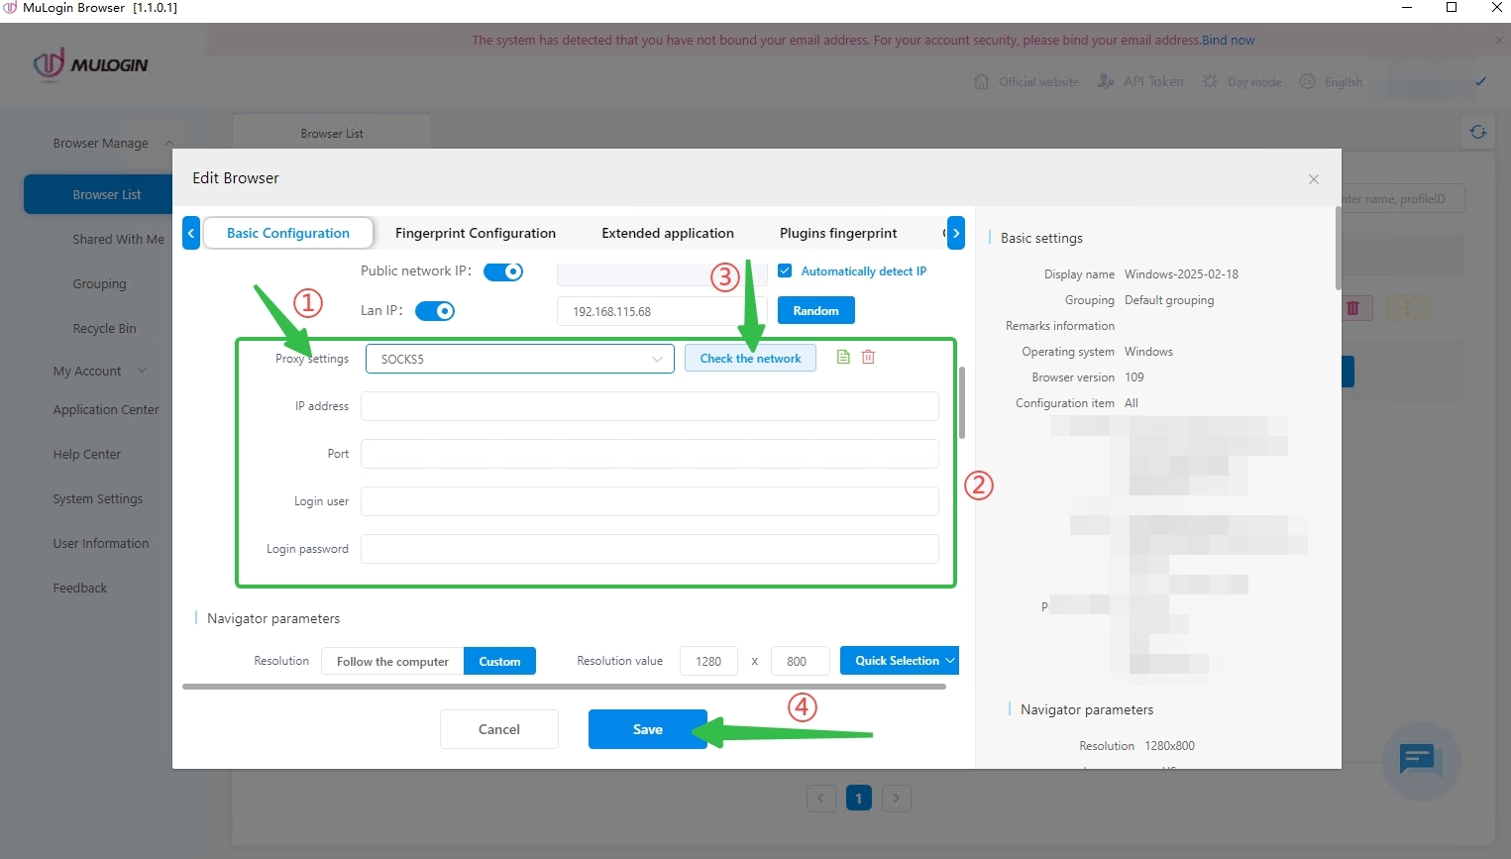Toggle the Public network IP switch
The image size is (1511, 859).
coord(503,271)
